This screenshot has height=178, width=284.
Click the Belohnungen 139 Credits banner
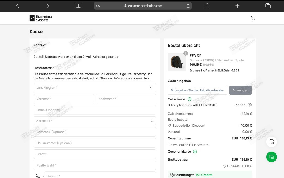(x=210, y=174)
